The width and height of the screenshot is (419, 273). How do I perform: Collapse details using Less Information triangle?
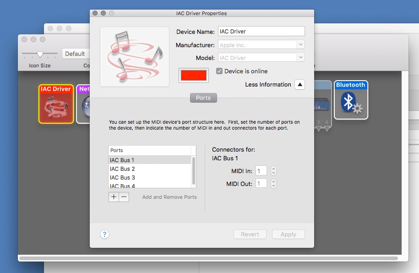300,85
